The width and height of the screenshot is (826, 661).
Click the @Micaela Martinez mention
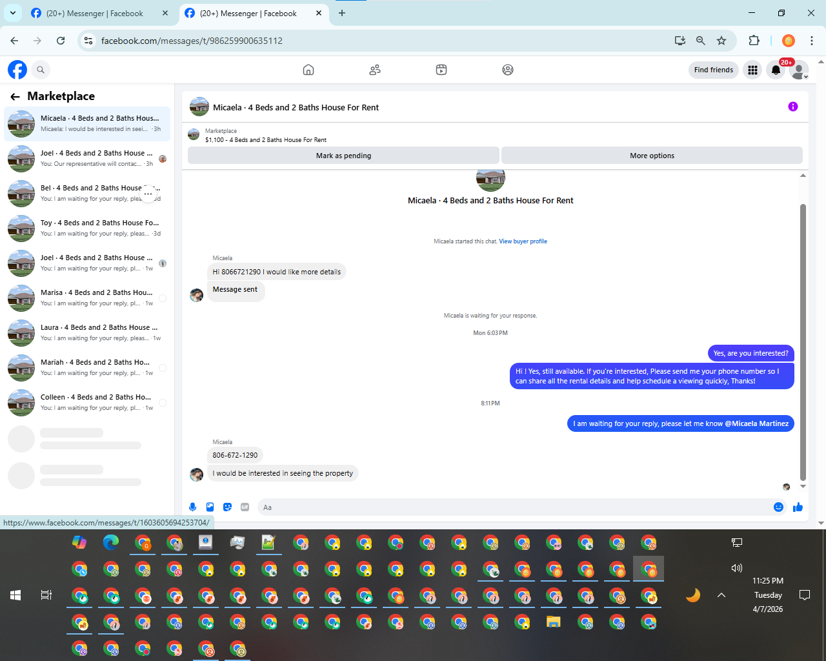click(x=756, y=423)
